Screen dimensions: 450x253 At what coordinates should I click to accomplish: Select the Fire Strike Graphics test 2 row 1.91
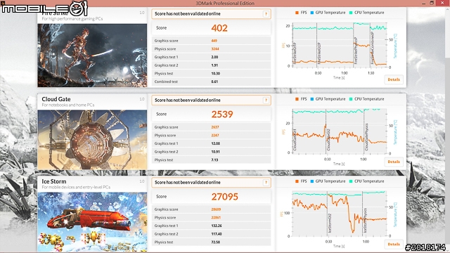click(211, 65)
